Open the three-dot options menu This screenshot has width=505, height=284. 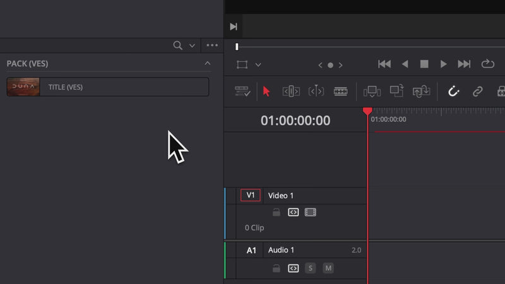212,45
